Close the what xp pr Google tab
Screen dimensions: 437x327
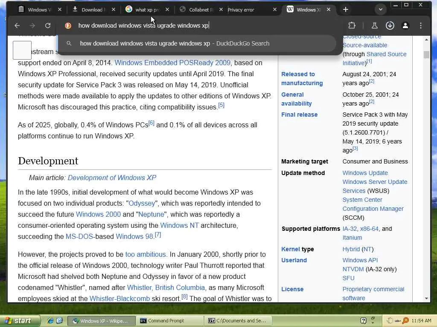[x=167, y=9]
